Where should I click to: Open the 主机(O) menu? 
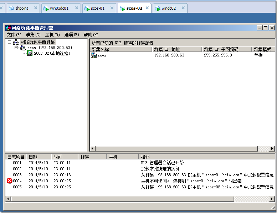52,35
